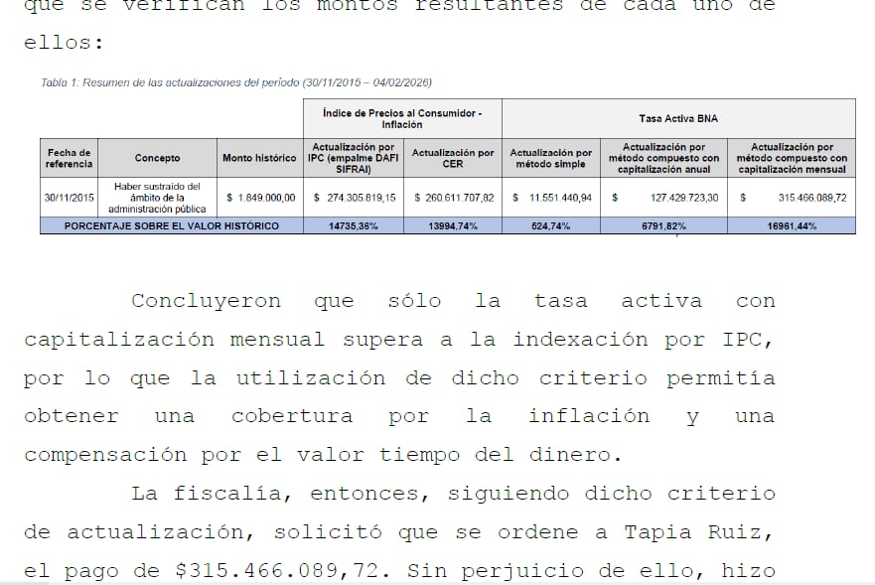
Task: Click the amount '$ 274.305.819,15'
Action: (355, 198)
